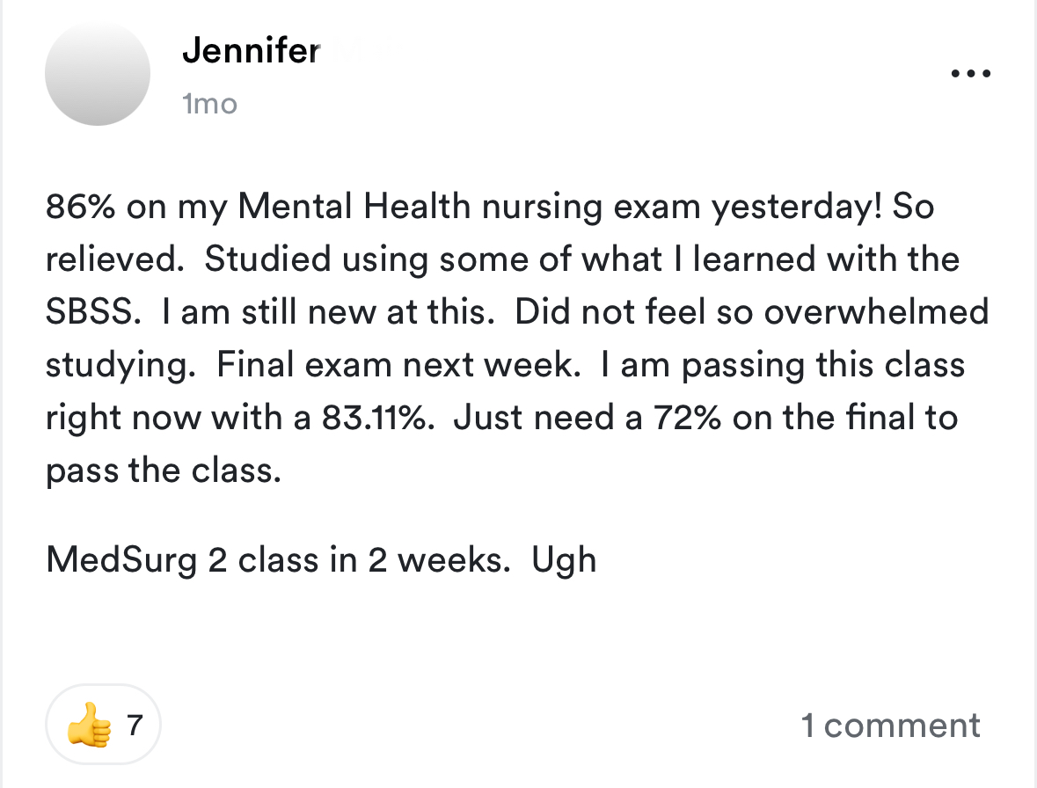The image size is (1037, 788).
Task: Open the "1 comment" link
Action: [x=890, y=726]
